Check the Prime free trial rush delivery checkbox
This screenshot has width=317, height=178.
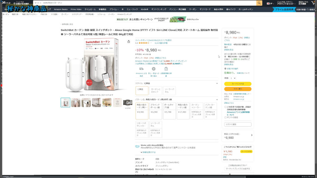[225, 107]
